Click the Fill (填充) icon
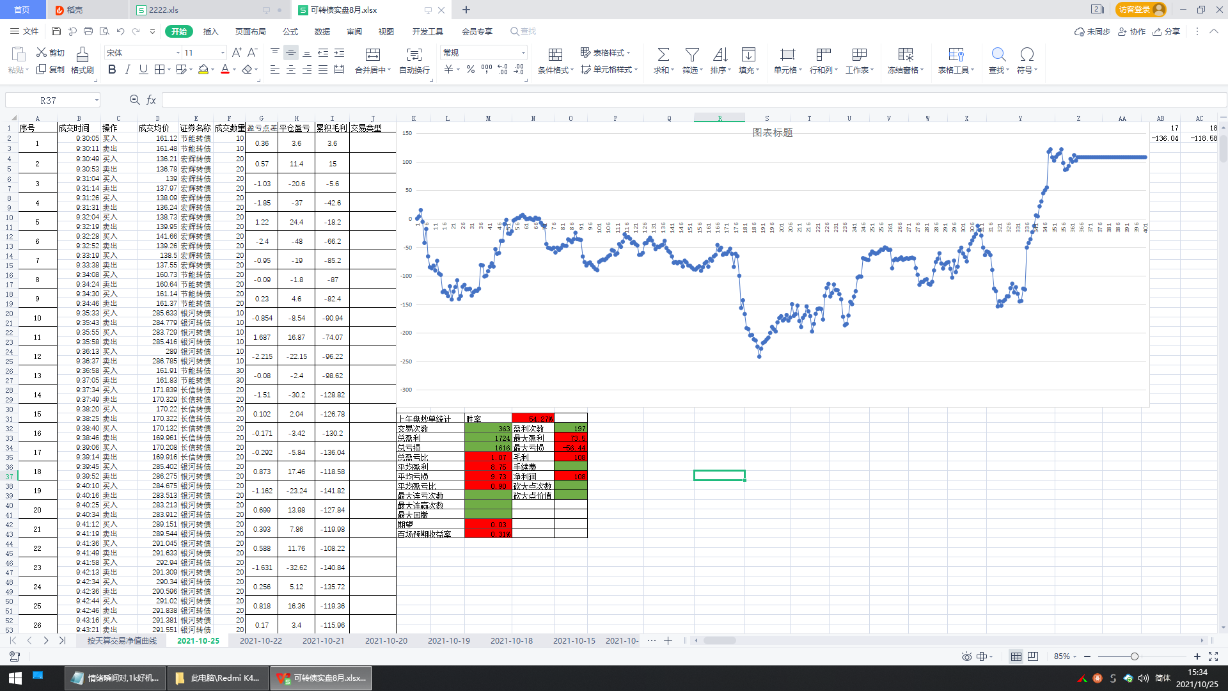Screen dimensions: 1228x691 click(748, 54)
